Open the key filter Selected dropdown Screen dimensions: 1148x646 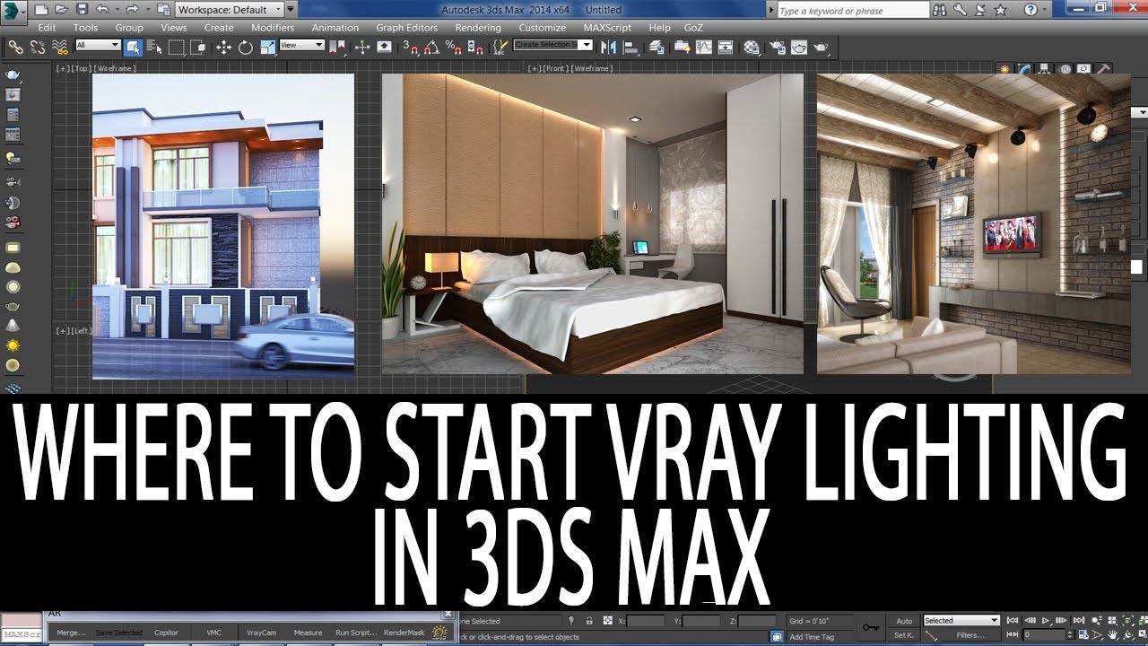coord(961,620)
